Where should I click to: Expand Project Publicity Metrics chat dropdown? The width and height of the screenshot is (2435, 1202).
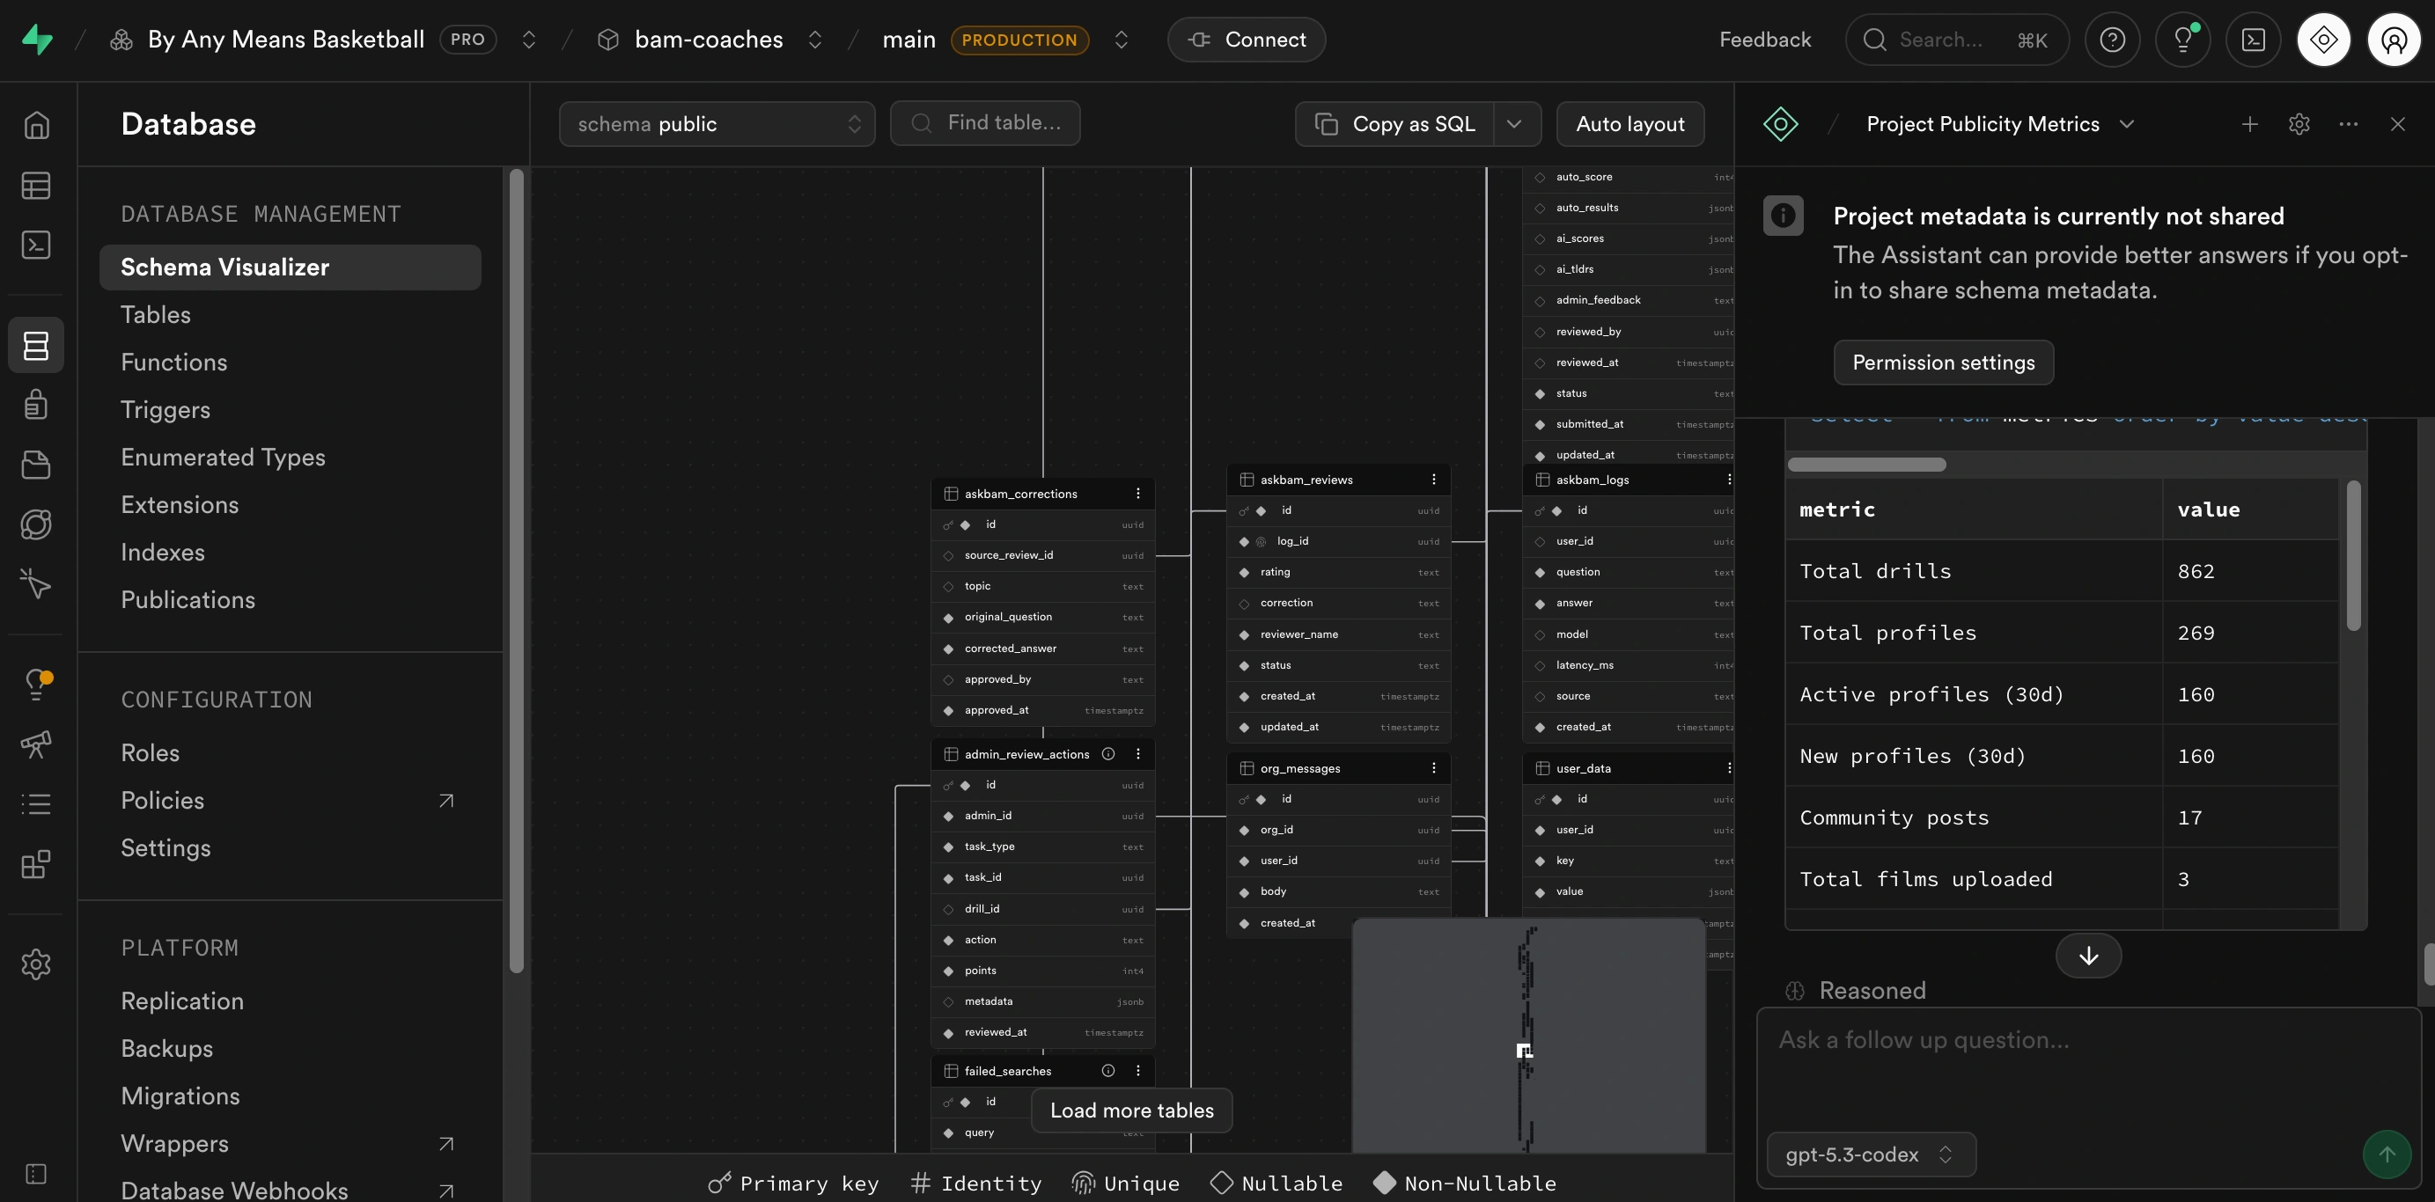coord(2127,124)
